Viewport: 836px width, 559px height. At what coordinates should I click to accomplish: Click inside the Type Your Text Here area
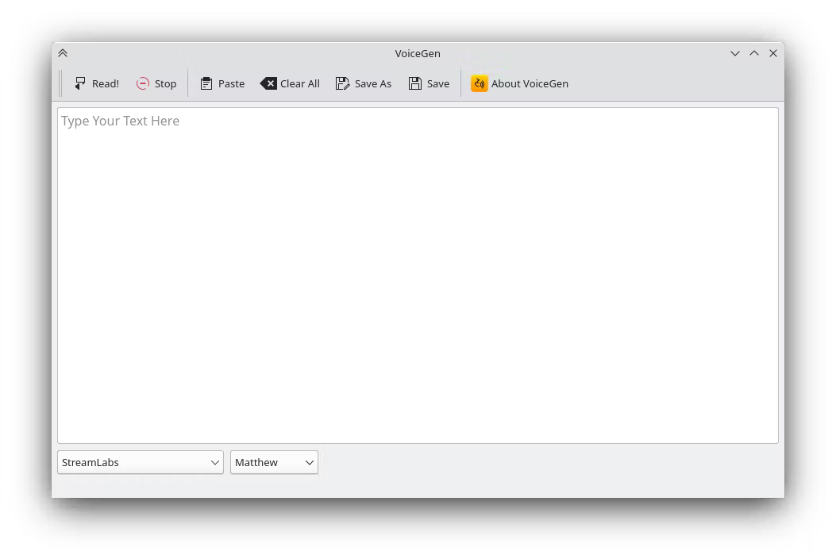[418, 276]
